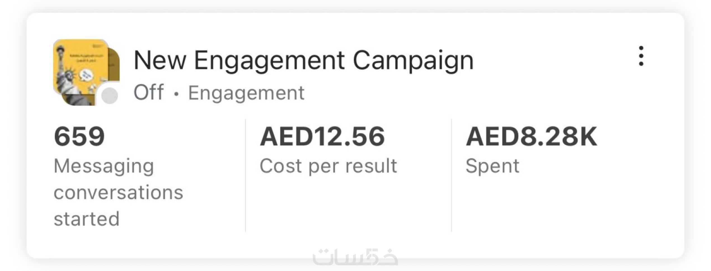
Task: Click the separator dot after "Off"
Action: pyautogui.click(x=176, y=94)
